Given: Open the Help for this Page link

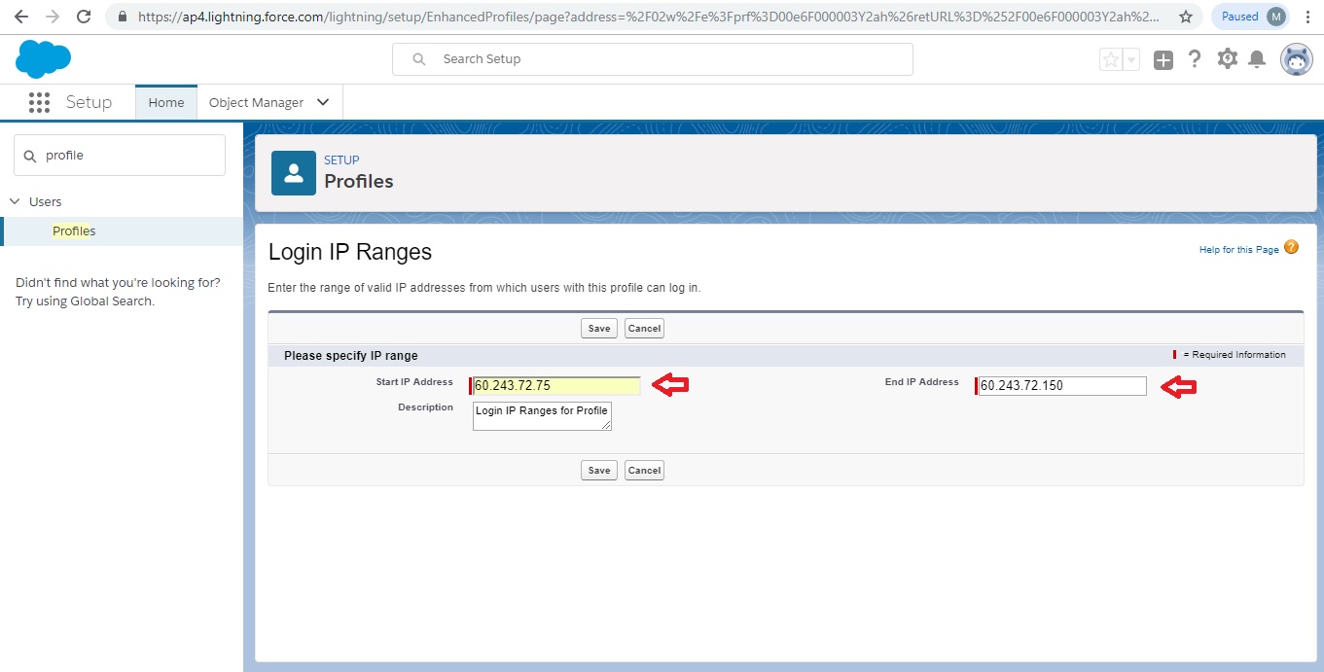Looking at the screenshot, I should pos(1238,250).
